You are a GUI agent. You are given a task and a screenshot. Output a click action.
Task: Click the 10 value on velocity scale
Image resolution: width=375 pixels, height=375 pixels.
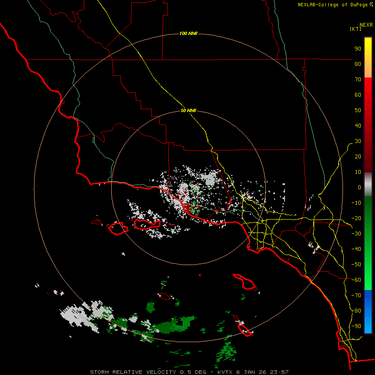(x=358, y=172)
